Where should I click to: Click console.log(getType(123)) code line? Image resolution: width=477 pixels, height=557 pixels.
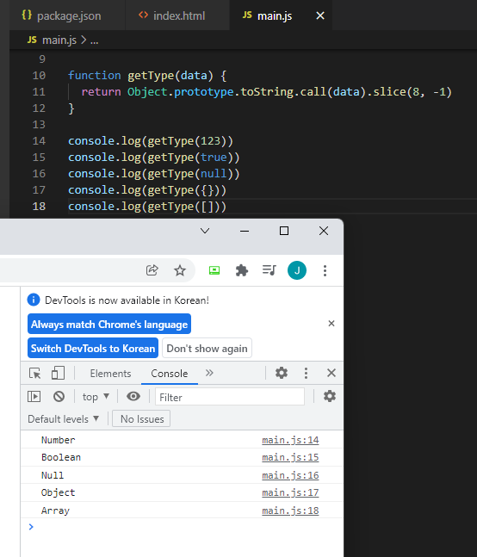(x=151, y=141)
